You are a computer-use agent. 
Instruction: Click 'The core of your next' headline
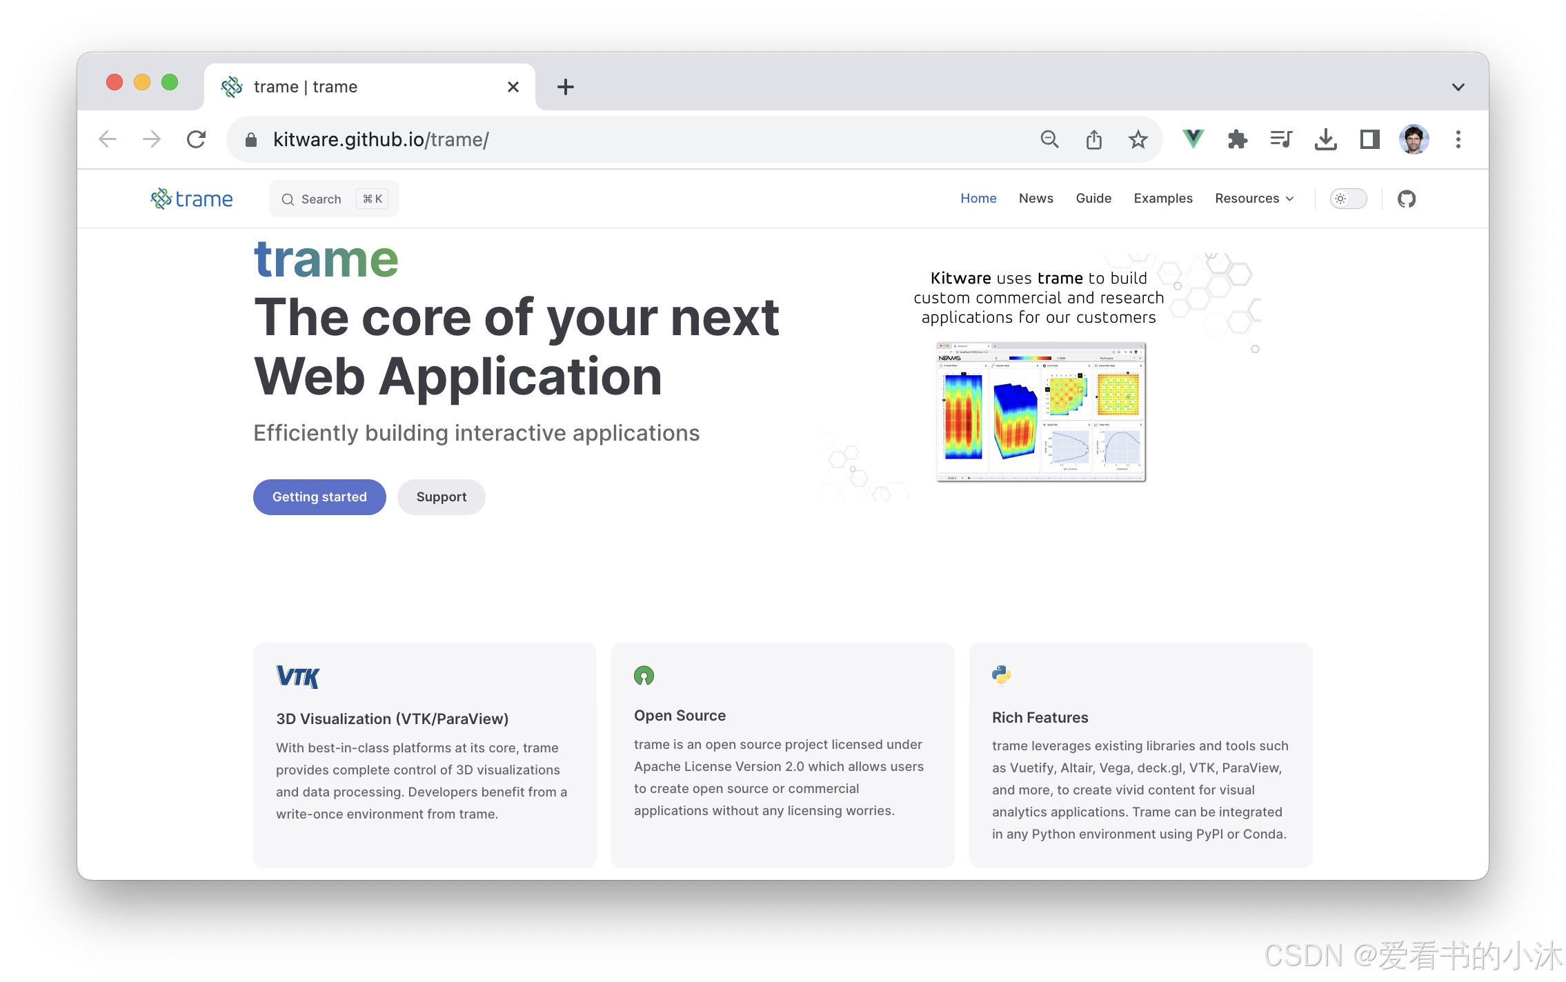pyautogui.click(x=517, y=318)
